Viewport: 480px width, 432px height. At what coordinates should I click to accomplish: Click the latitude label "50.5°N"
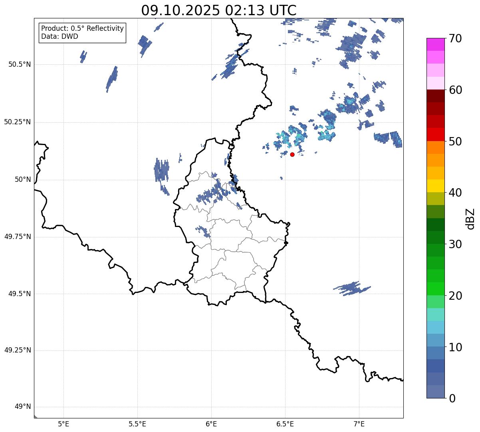pos(20,64)
